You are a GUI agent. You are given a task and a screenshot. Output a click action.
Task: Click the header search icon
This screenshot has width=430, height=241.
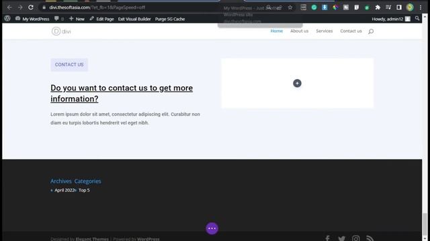coord(371,31)
